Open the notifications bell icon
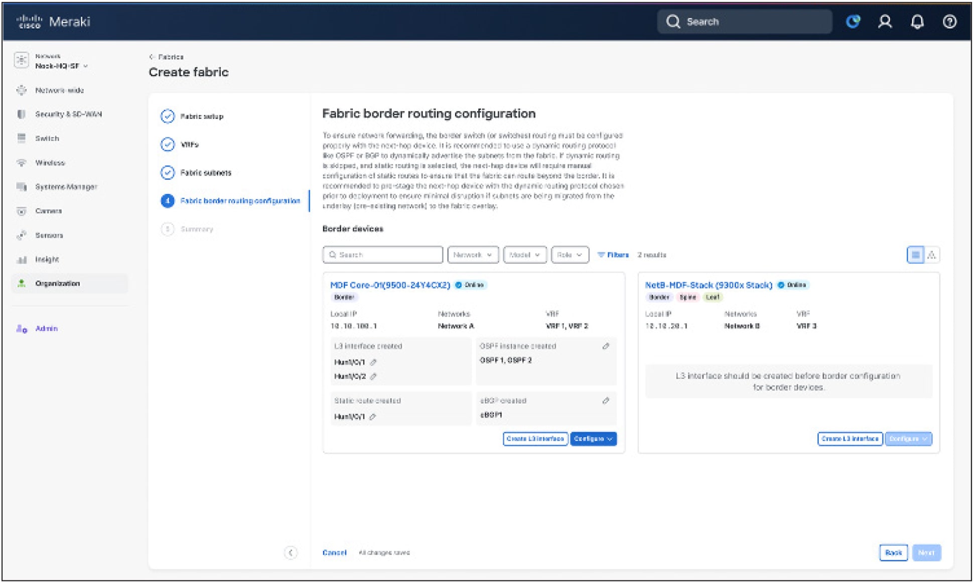This screenshot has width=974, height=583. tap(918, 22)
